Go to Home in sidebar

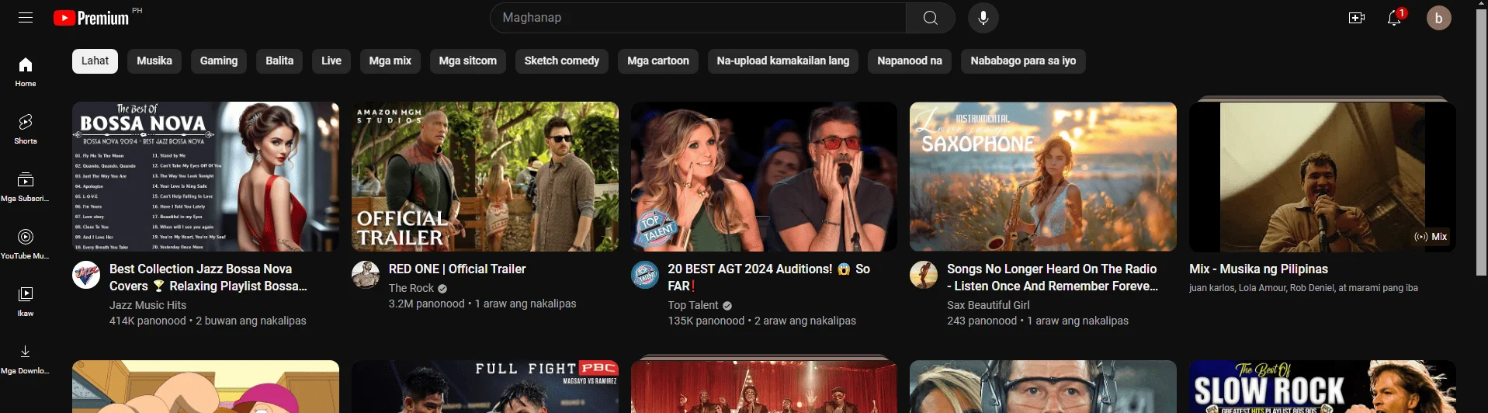(x=26, y=71)
